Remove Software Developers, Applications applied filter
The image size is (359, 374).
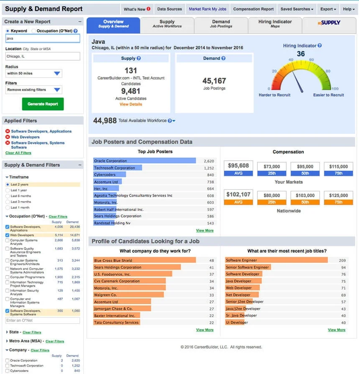point(8,131)
